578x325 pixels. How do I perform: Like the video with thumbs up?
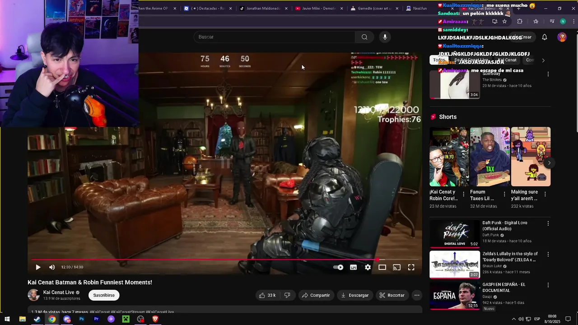click(x=267, y=295)
